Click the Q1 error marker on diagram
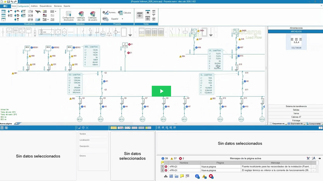Viewport: 323px width, 181px height. (129, 53)
